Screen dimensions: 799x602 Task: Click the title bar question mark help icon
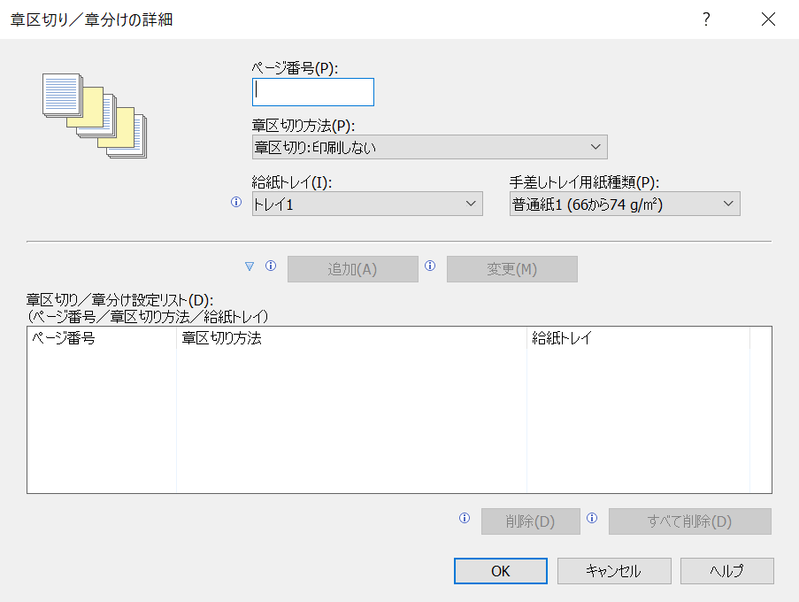click(706, 20)
